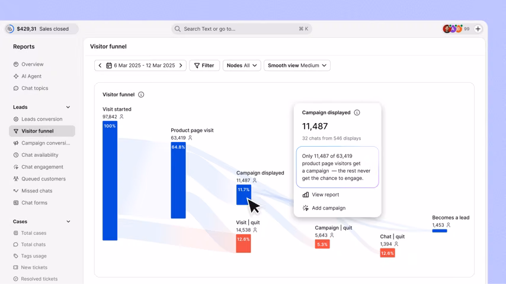Click the Visit started 100% bar
The width and height of the screenshot is (506, 284).
click(x=110, y=180)
